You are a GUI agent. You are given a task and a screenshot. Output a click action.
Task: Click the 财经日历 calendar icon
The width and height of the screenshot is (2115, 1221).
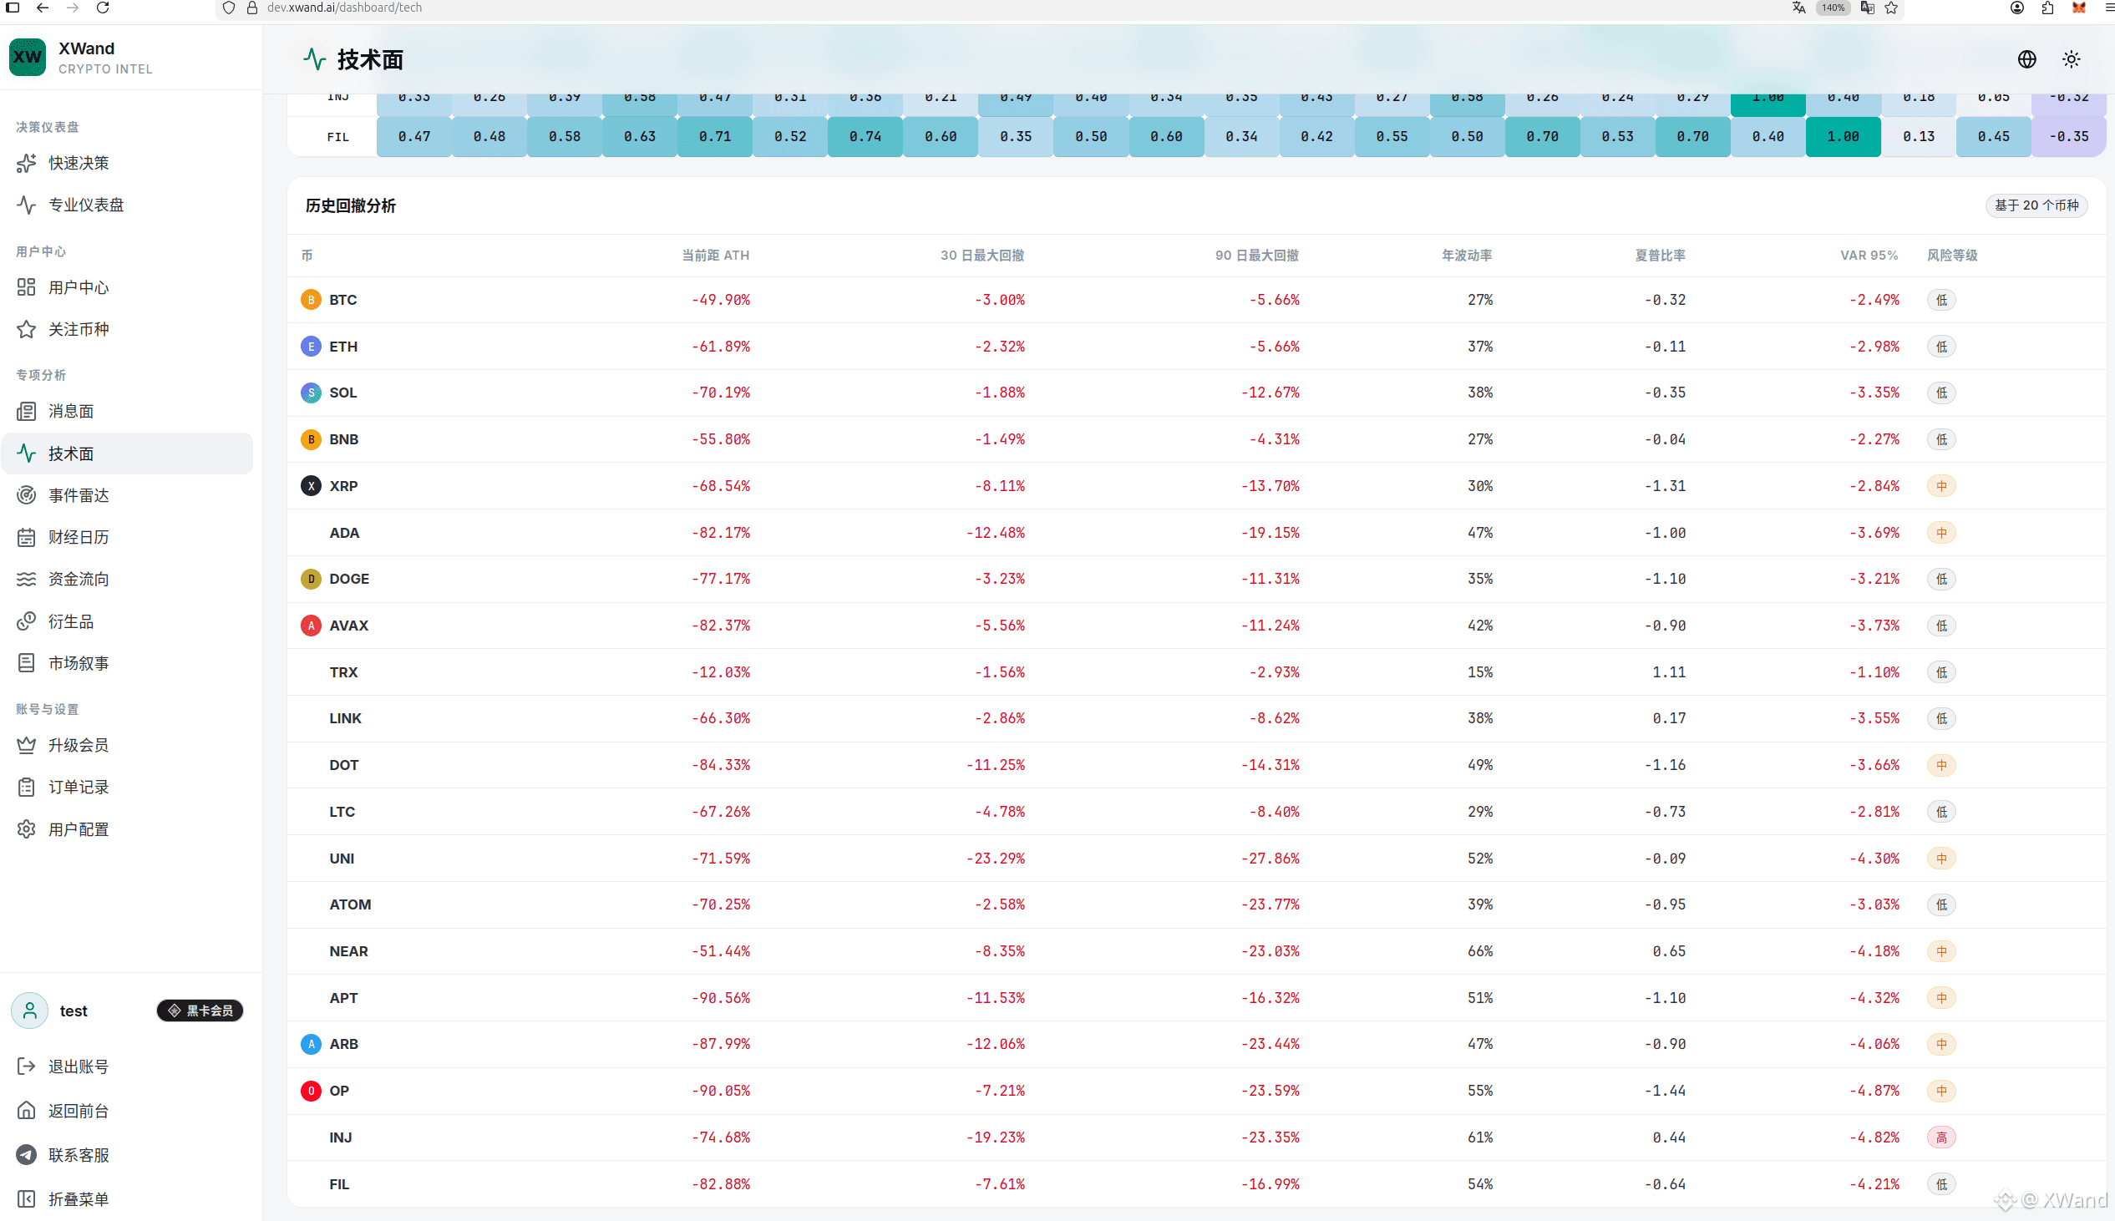point(27,538)
